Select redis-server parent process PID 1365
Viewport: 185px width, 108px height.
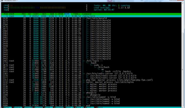(x=91, y=74)
